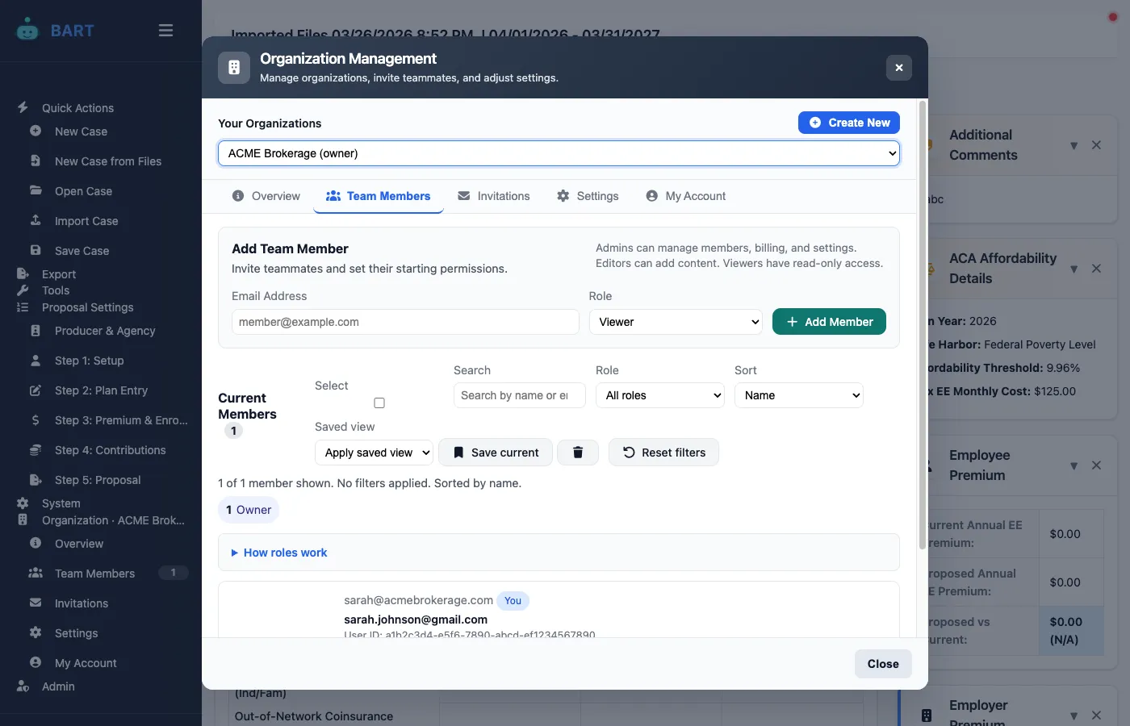Screen dimensions: 1130x726
Task: Click the Producer & Agency sidebar icon
Action: (x=36, y=331)
